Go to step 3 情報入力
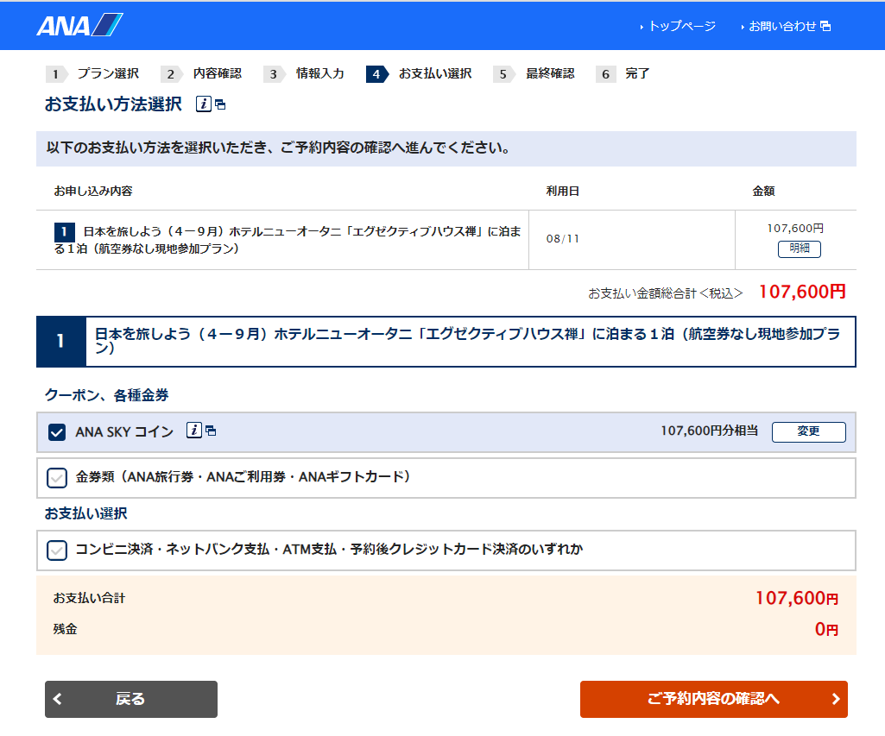 point(304,74)
